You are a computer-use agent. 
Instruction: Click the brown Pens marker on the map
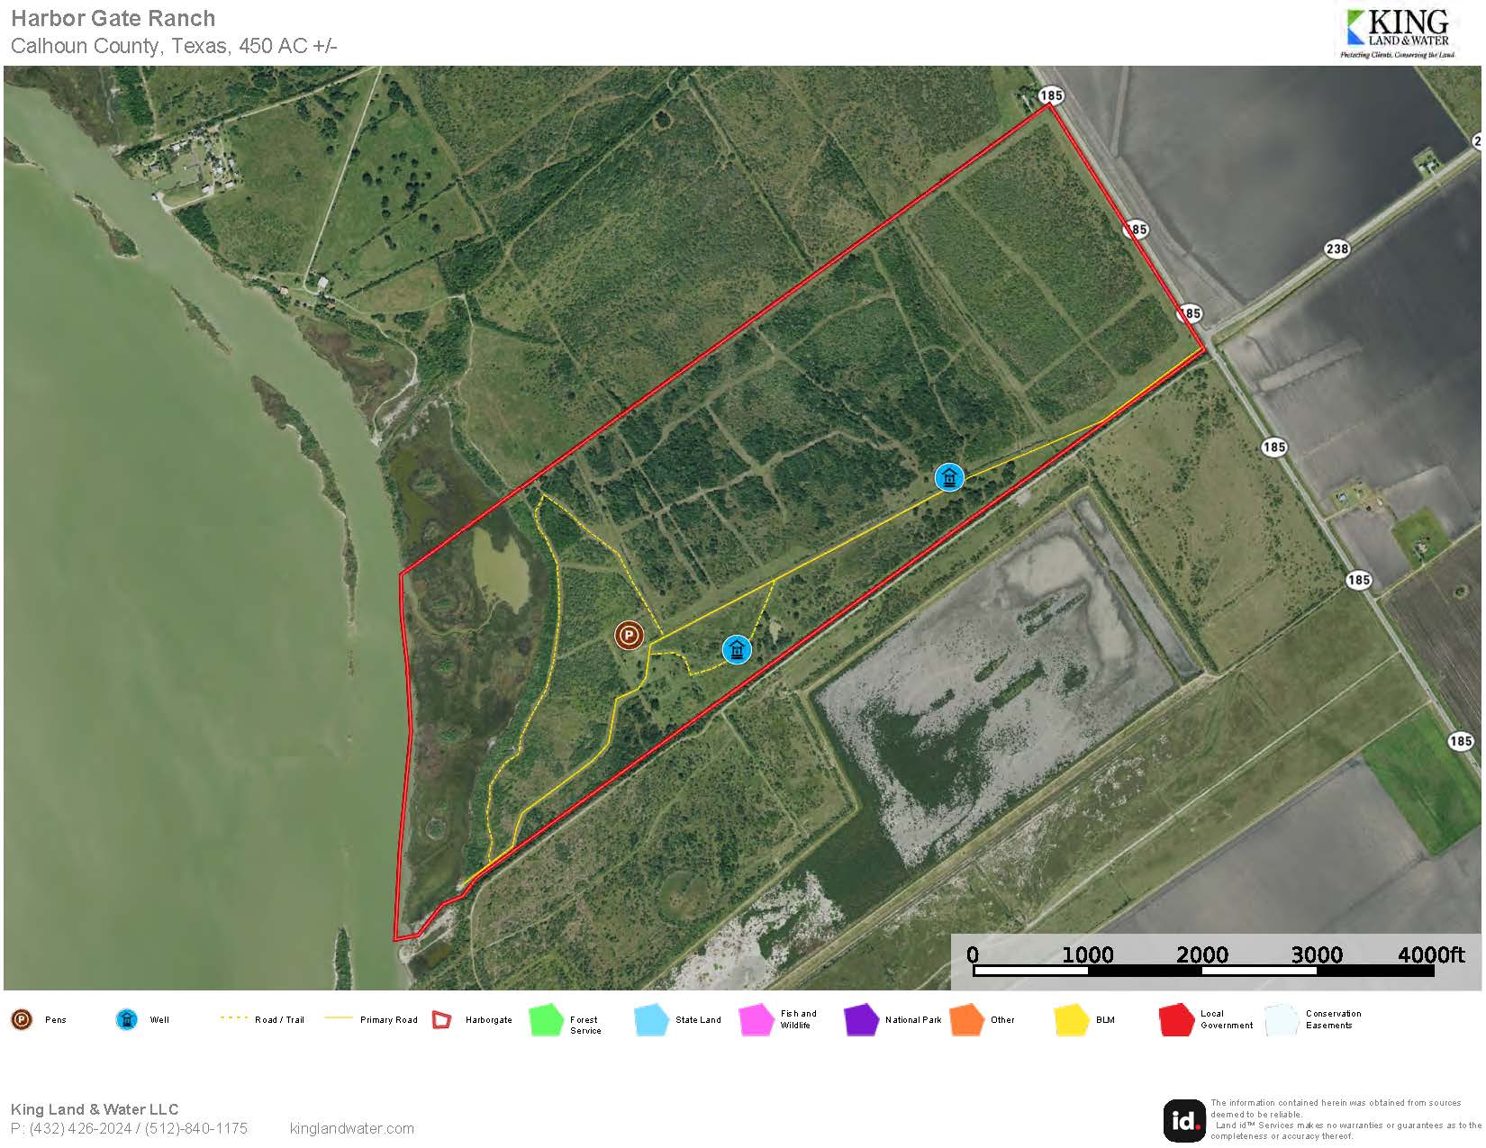pyautogui.click(x=629, y=635)
